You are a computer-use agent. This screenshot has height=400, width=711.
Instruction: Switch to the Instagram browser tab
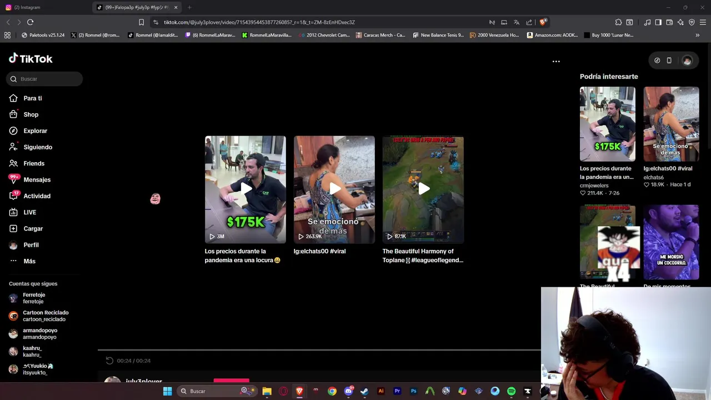coord(43,7)
